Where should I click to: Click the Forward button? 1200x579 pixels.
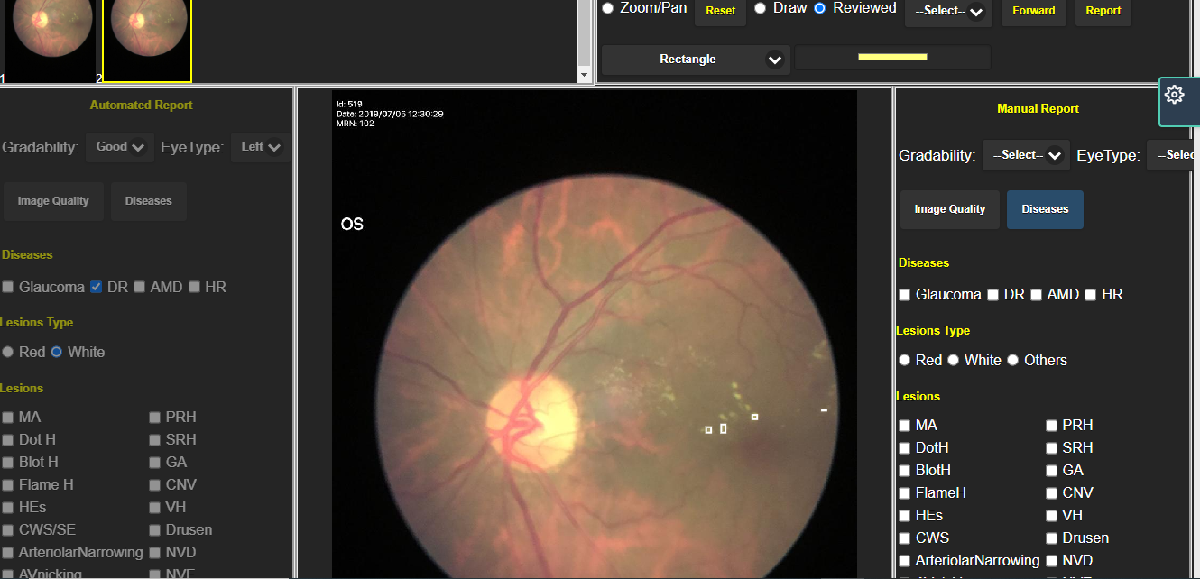(1033, 11)
